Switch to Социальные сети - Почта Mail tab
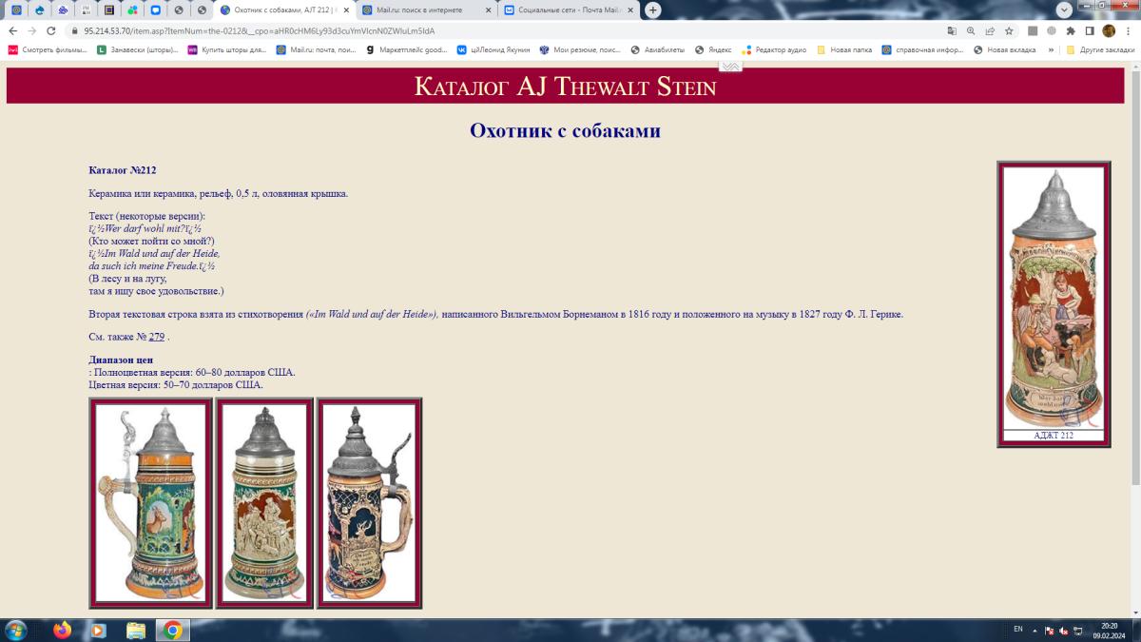Image resolution: width=1141 pixels, height=642 pixels. tap(567, 10)
